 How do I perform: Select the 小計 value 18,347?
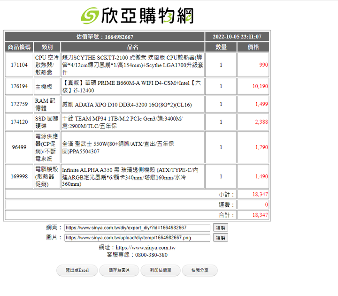(260, 194)
